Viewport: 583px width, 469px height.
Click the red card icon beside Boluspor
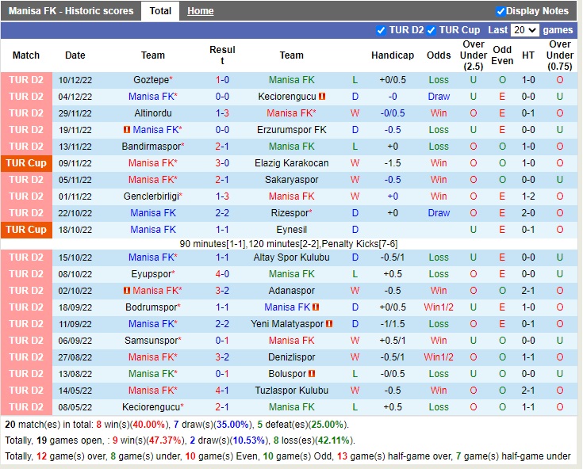312,374
